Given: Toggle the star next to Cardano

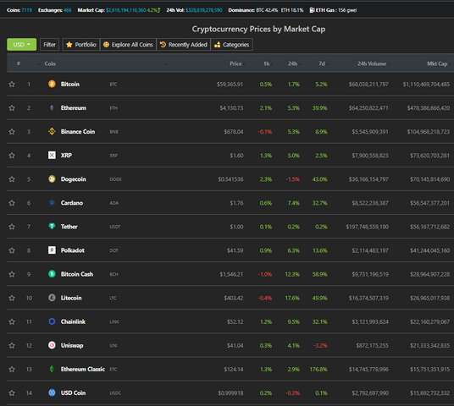Looking at the screenshot, I should point(12,203).
